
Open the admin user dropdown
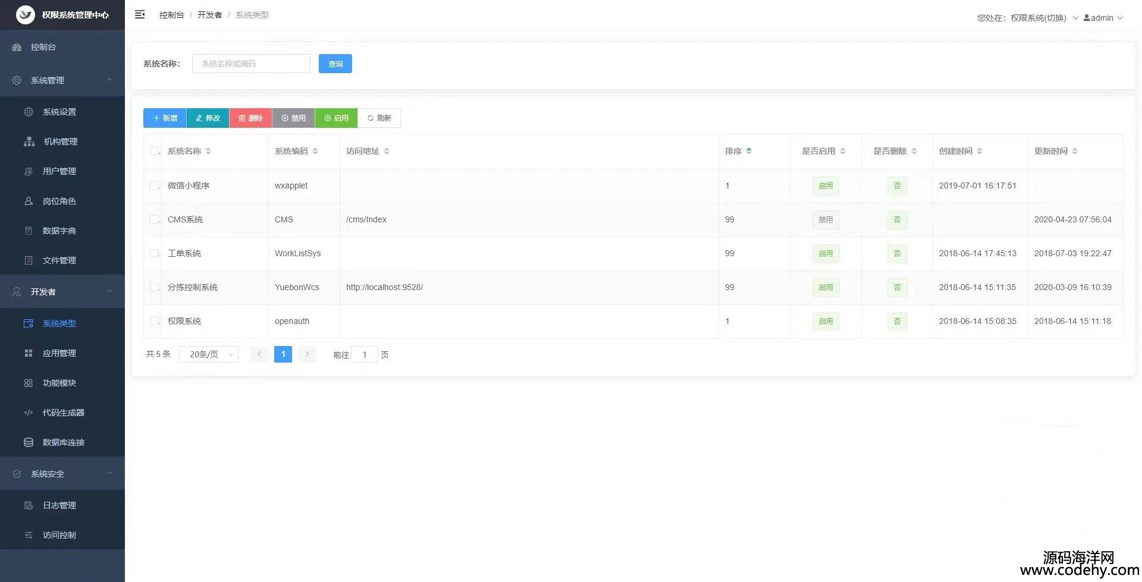pos(1103,18)
